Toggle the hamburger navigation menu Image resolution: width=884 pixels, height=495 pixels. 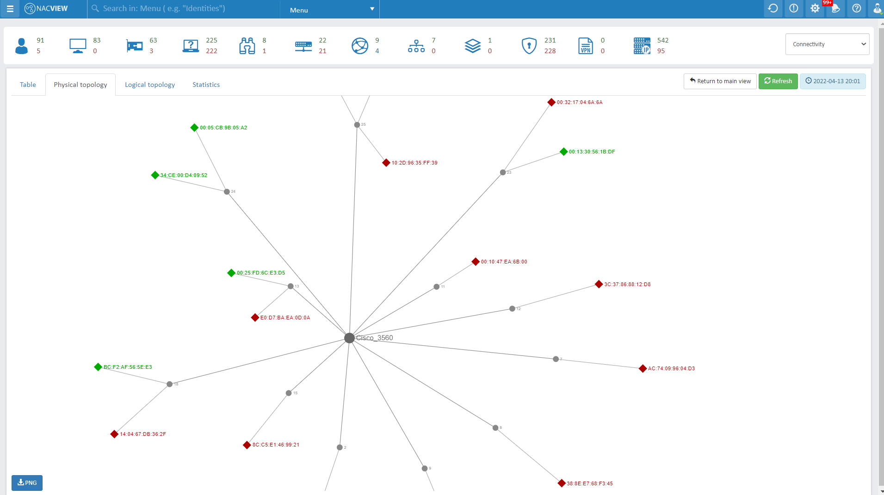9,8
